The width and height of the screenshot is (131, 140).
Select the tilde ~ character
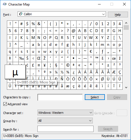[85, 52]
